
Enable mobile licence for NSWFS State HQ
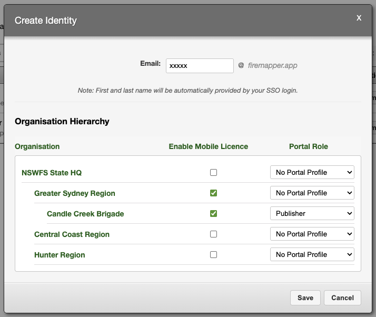click(213, 172)
